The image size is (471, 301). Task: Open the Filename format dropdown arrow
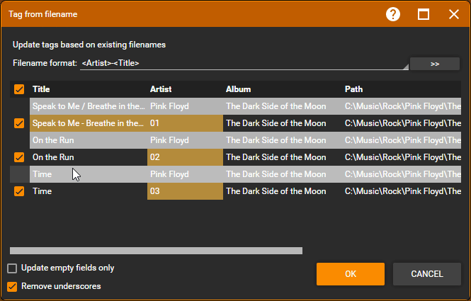[x=405, y=67]
